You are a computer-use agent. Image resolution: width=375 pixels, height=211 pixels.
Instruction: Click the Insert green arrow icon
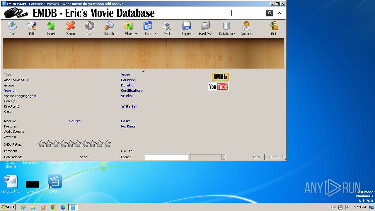pyautogui.click(x=51, y=26)
